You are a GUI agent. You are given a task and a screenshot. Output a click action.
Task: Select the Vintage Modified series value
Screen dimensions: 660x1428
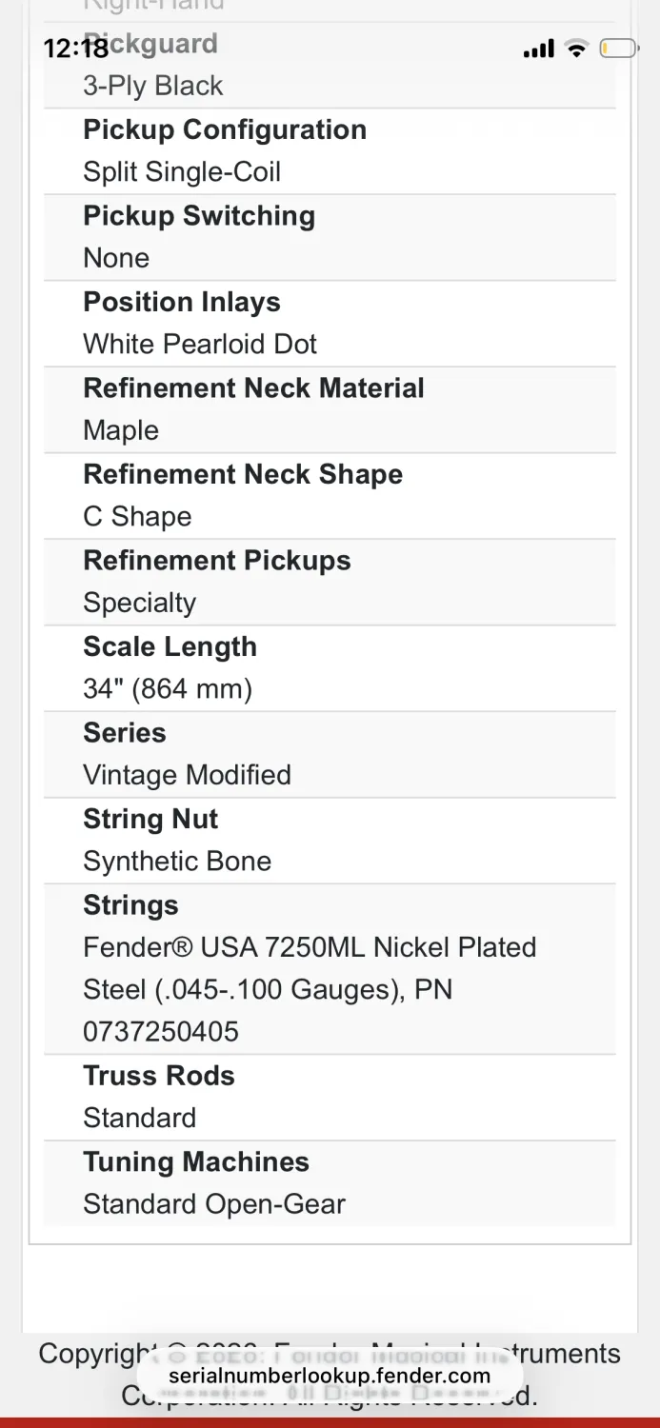(x=187, y=775)
